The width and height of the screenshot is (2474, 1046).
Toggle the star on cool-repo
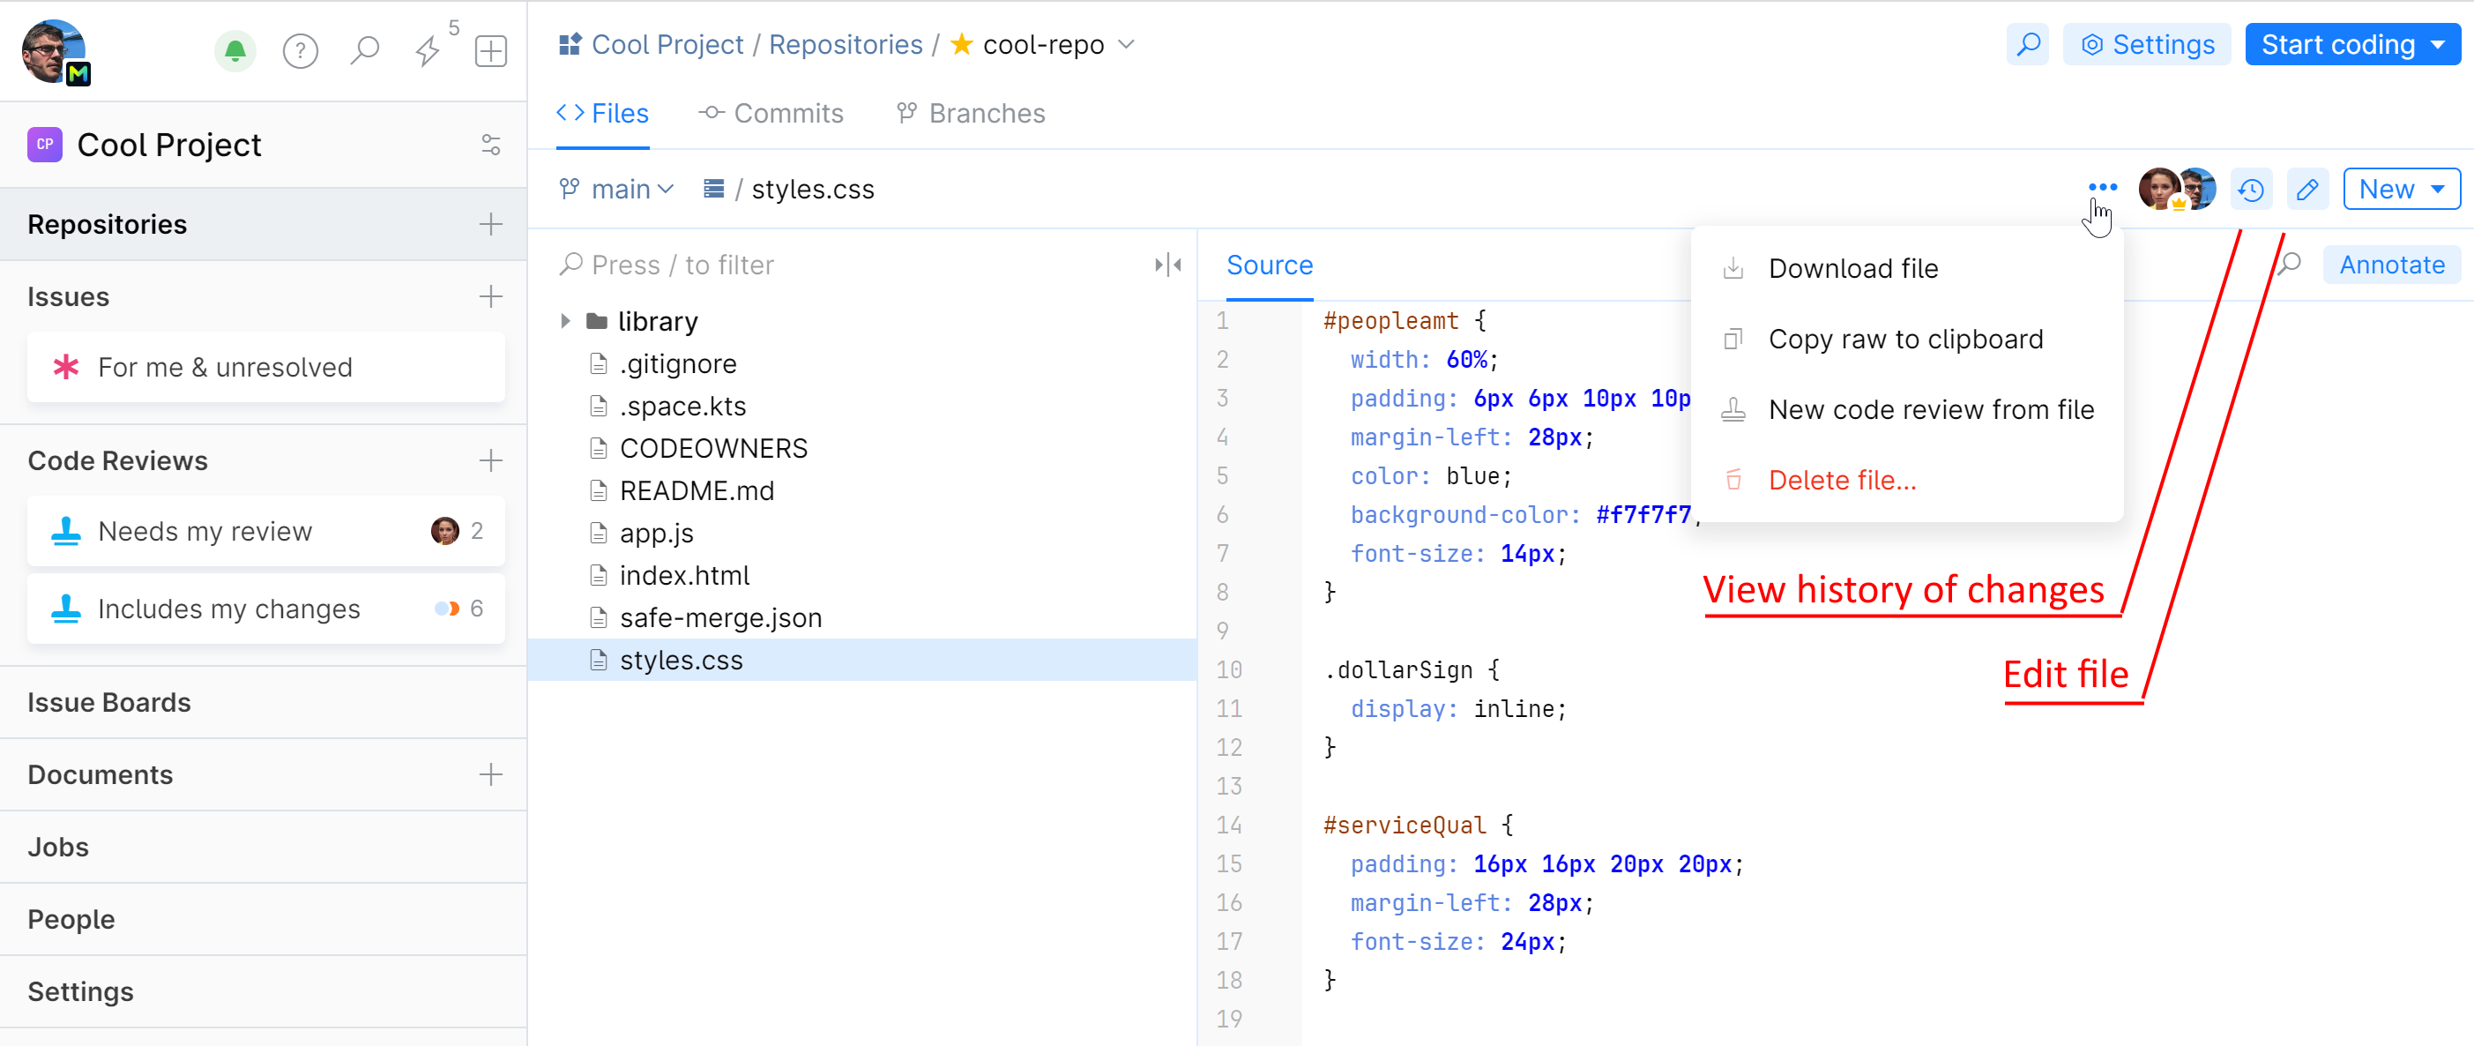(961, 44)
